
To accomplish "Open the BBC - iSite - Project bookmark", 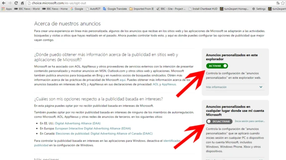I will [x=171, y=9].
